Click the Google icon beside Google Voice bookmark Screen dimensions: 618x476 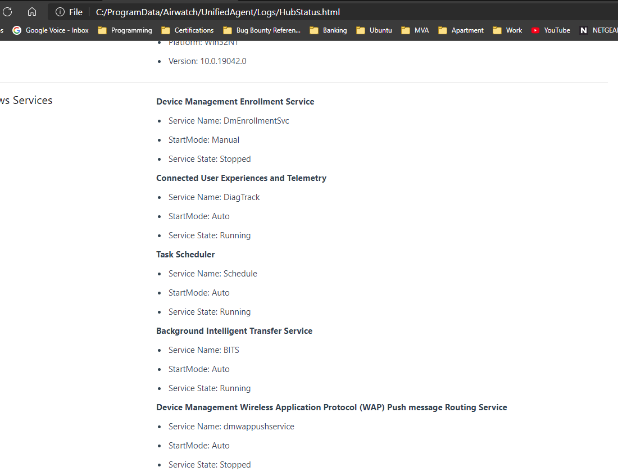(16, 30)
